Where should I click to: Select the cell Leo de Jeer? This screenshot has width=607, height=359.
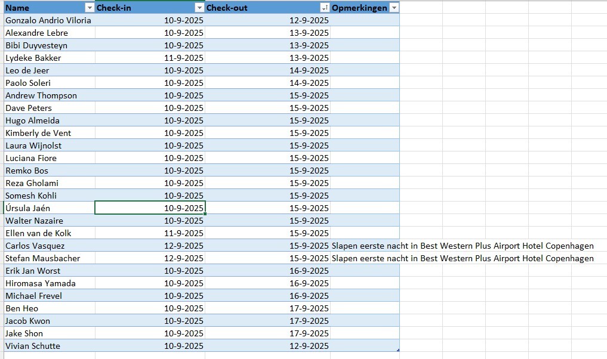tap(49, 70)
